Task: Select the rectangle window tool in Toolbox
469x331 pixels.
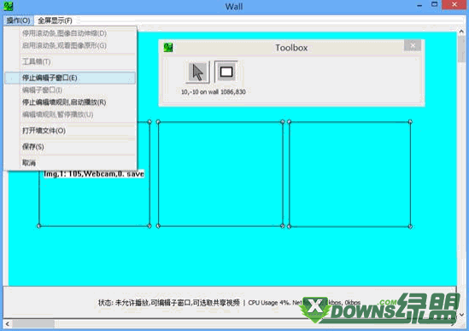Action: (226, 72)
